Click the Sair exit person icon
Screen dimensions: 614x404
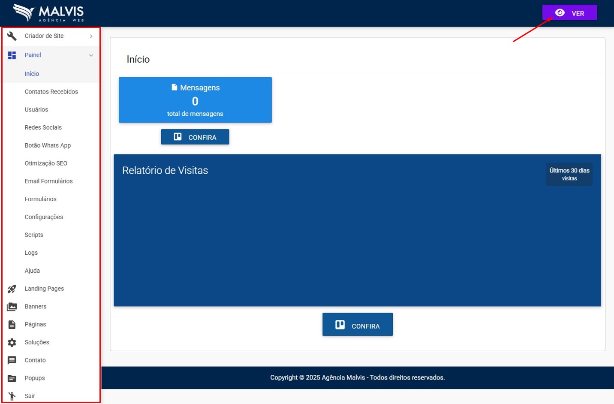pos(12,396)
